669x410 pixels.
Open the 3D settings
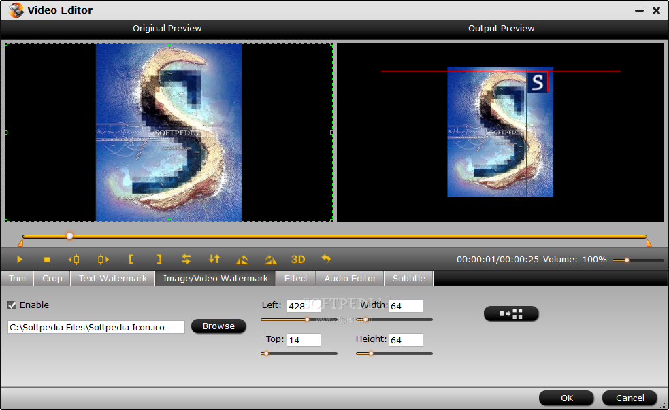coord(298,259)
